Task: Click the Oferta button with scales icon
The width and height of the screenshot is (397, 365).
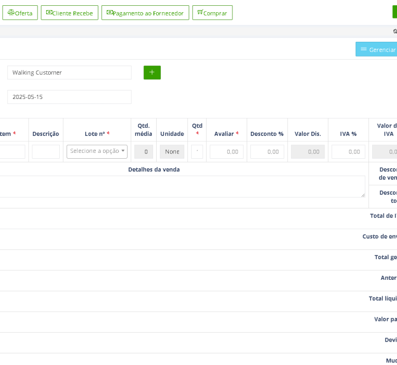Action: pyautogui.click(x=20, y=13)
